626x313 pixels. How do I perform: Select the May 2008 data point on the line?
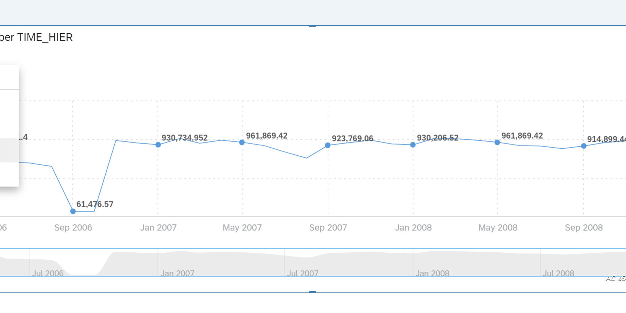click(x=497, y=142)
